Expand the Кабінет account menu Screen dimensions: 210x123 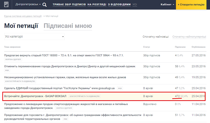click(x=167, y=5)
